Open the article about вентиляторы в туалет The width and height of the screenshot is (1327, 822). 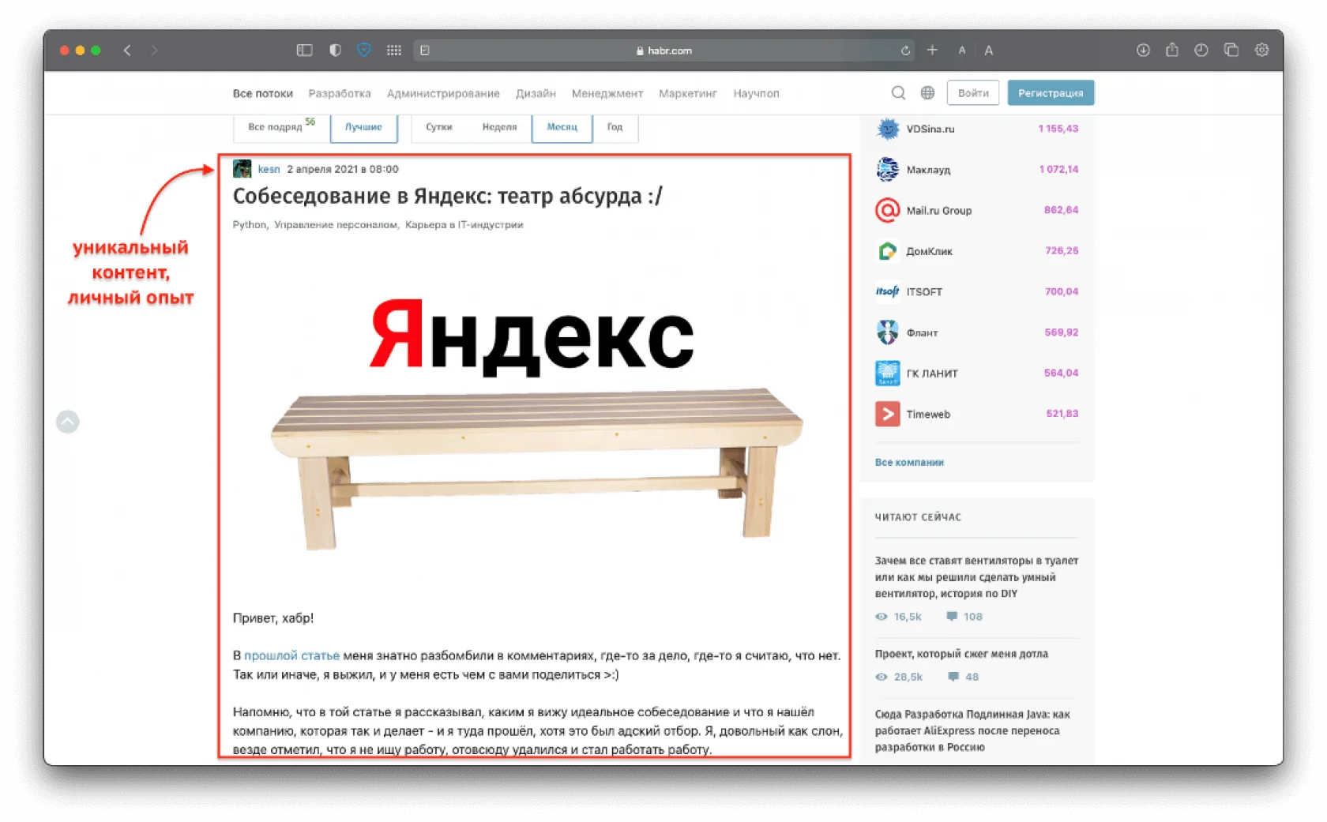click(976, 577)
